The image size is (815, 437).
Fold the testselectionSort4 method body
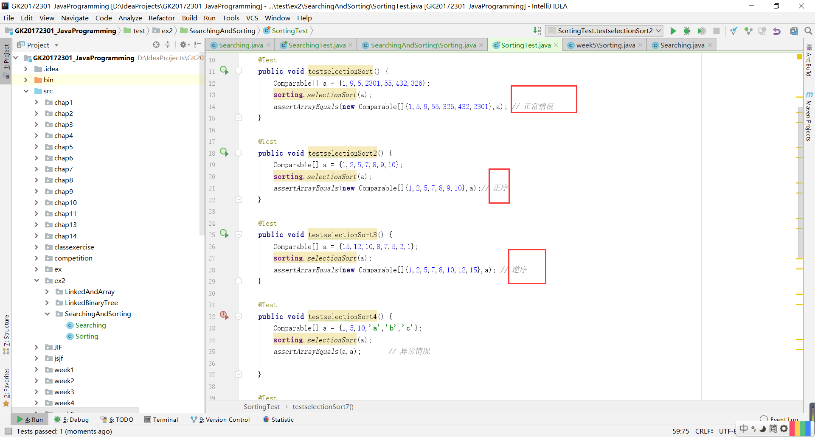239,317
